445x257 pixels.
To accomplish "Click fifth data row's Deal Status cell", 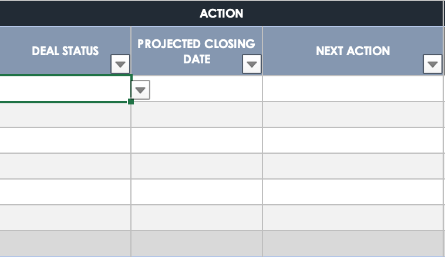I will tap(65, 192).
